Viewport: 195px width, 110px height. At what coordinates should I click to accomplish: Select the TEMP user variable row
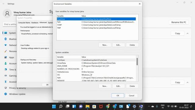96,25
